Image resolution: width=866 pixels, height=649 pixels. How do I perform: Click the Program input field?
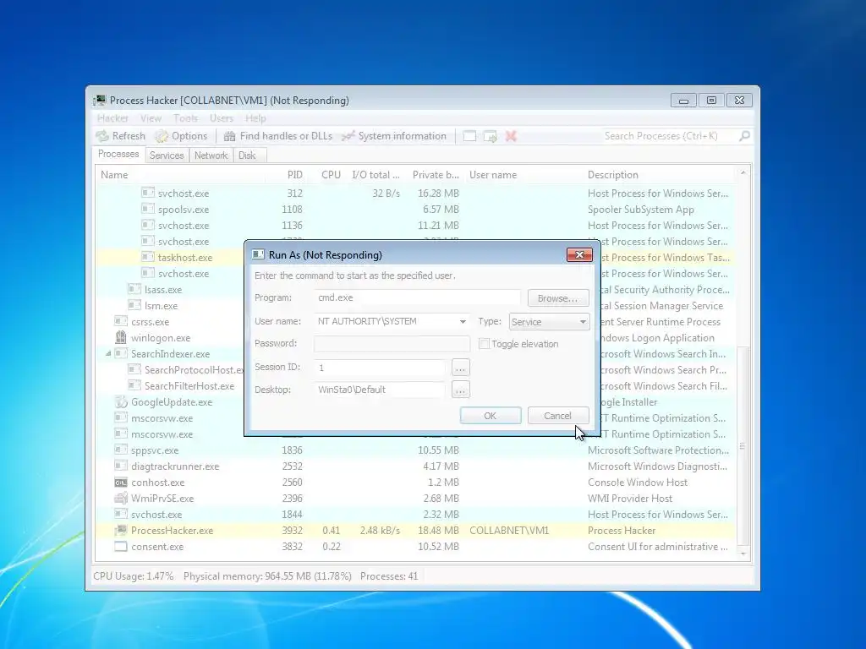coord(417,297)
